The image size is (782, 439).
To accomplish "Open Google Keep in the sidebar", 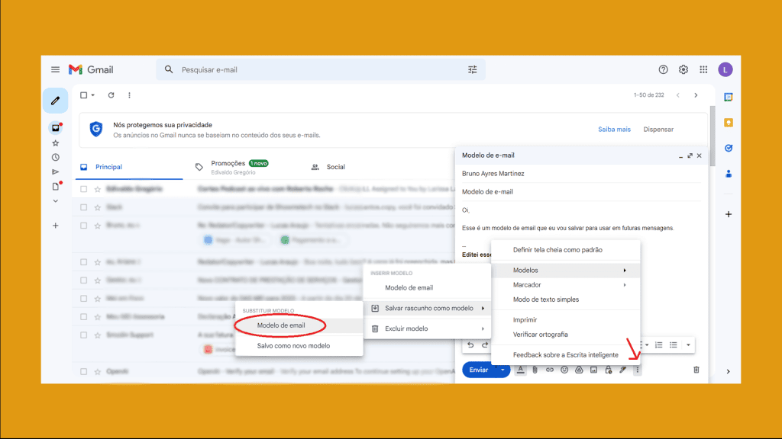I will pos(727,121).
